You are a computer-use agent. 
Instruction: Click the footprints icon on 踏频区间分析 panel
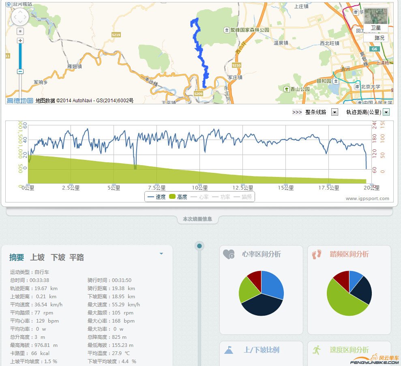tap(315, 253)
